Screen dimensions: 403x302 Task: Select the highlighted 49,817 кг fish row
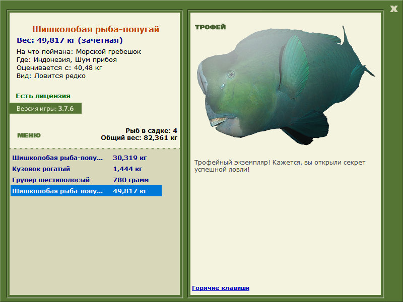point(86,191)
